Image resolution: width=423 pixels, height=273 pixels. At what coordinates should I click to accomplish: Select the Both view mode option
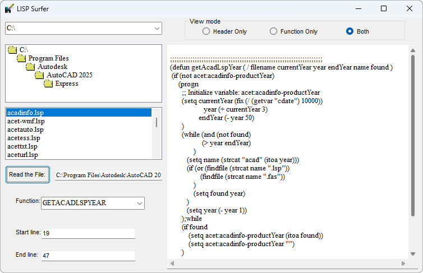click(x=350, y=31)
